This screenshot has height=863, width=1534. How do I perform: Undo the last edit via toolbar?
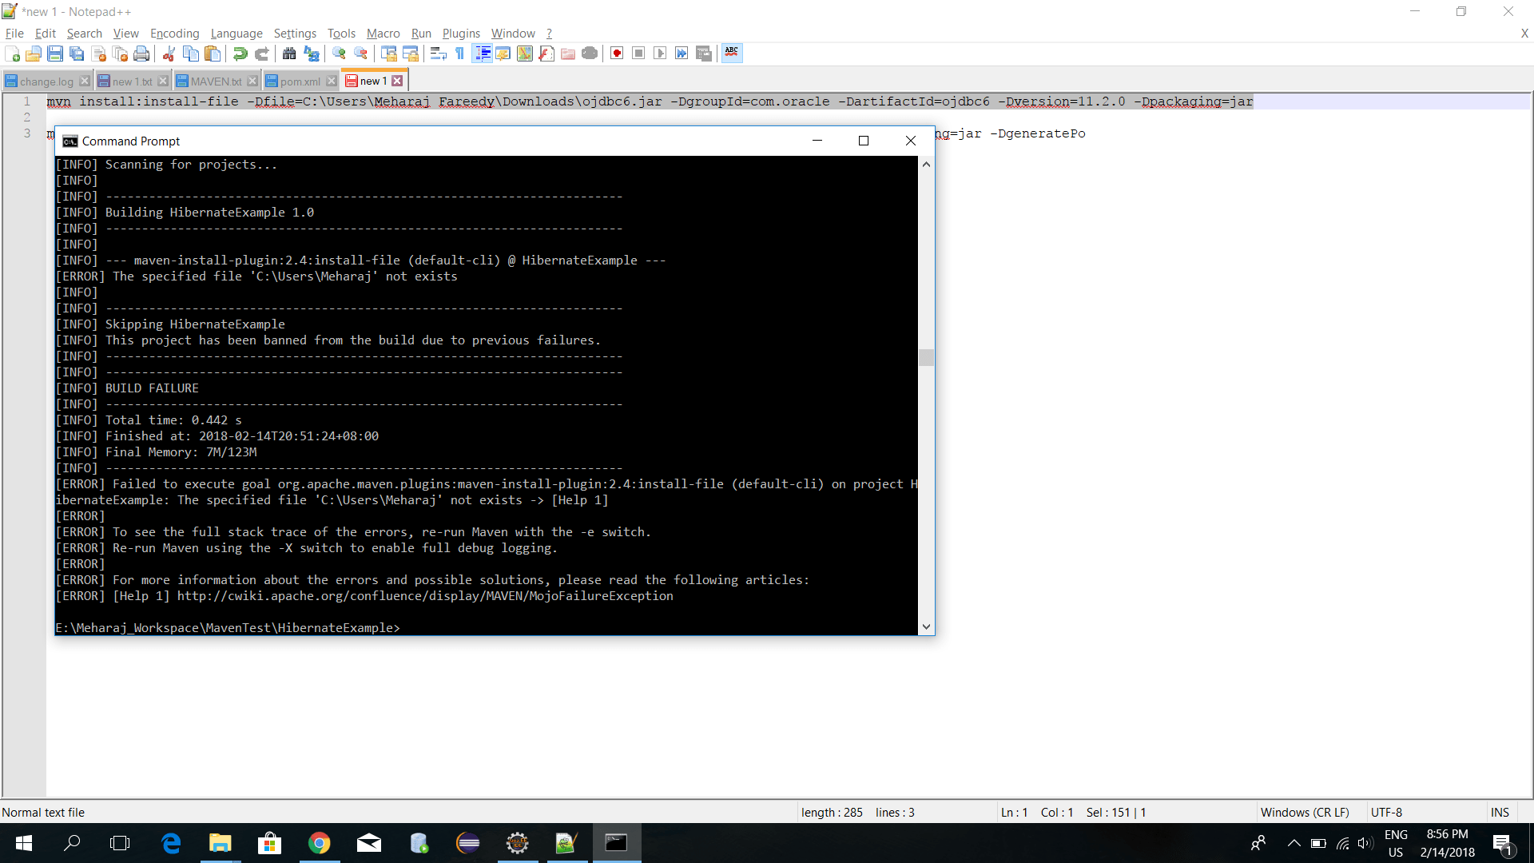tap(240, 54)
